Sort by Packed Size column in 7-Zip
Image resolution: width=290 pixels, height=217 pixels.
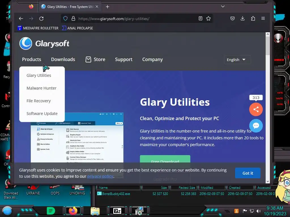[x=184, y=188]
